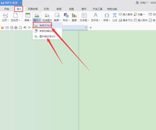Expand the 艺术字 dropdown arrow

coord(100,20)
